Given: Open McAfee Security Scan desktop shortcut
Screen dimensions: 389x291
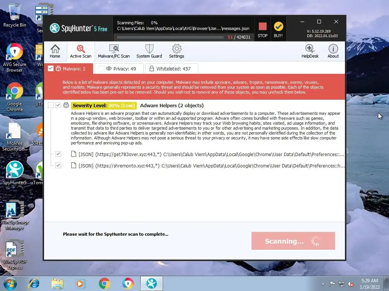Looking at the screenshot, I should [x=15, y=136].
